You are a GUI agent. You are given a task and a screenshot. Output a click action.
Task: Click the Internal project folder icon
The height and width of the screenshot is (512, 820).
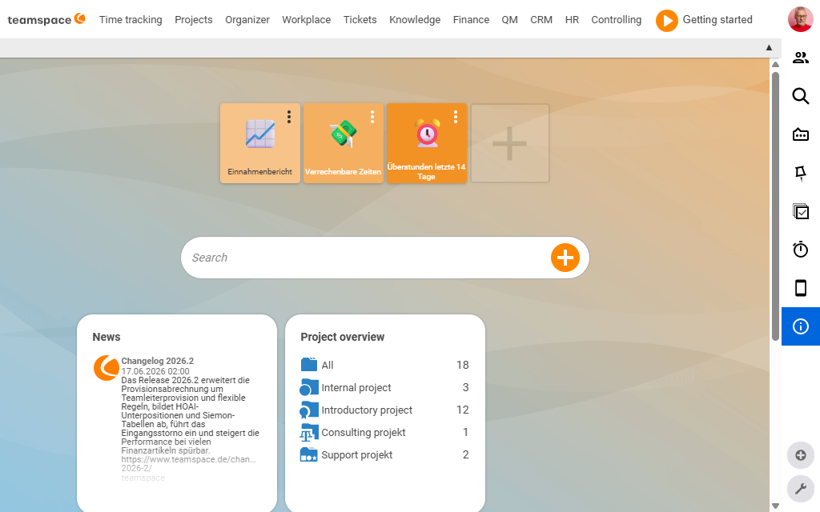[x=308, y=387]
